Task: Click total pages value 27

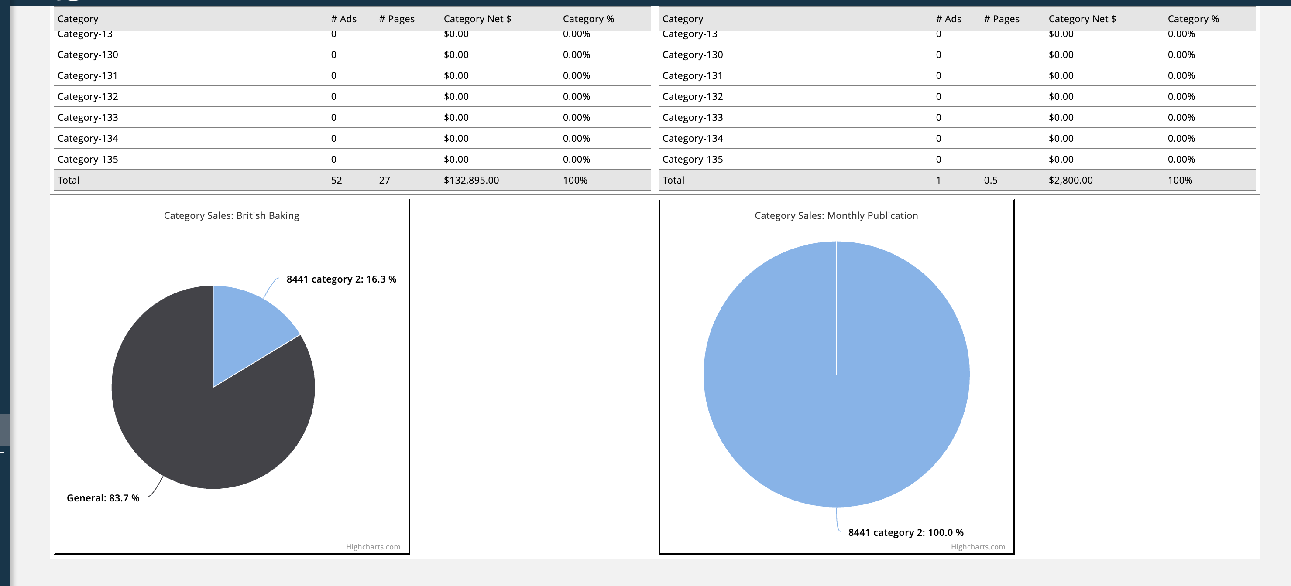Action: pyautogui.click(x=385, y=181)
